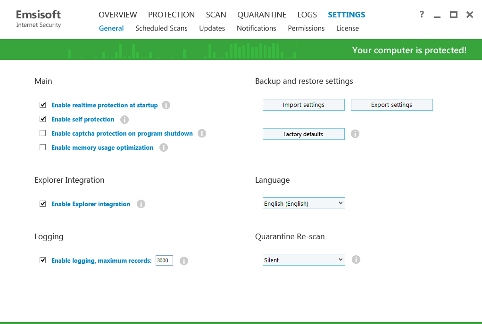Viewport: 482px width, 324px height.
Task: Switch to the QUARANTINE tab
Action: [262, 15]
